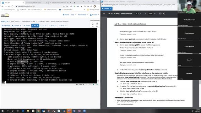This screenshot has height=113, width=201.
Task: Open the Other bookmarks folder
Action: click(93, 10)
